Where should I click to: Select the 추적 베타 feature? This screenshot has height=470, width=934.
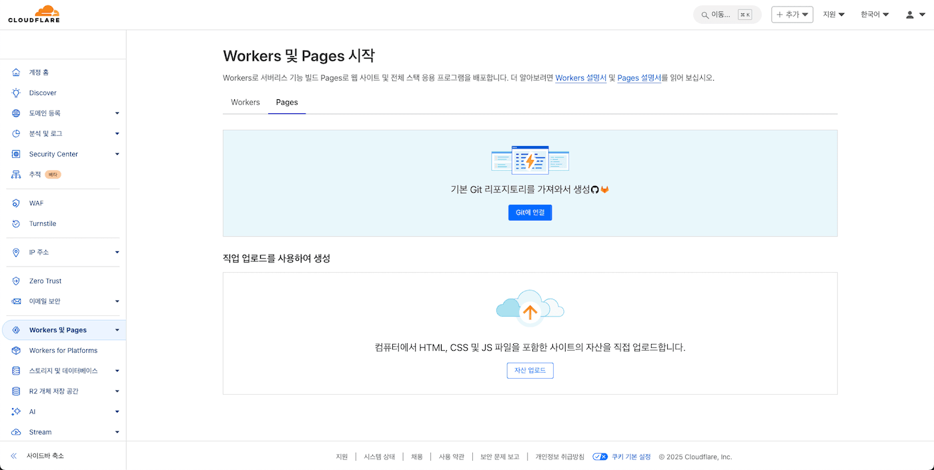tap(40, 174)
